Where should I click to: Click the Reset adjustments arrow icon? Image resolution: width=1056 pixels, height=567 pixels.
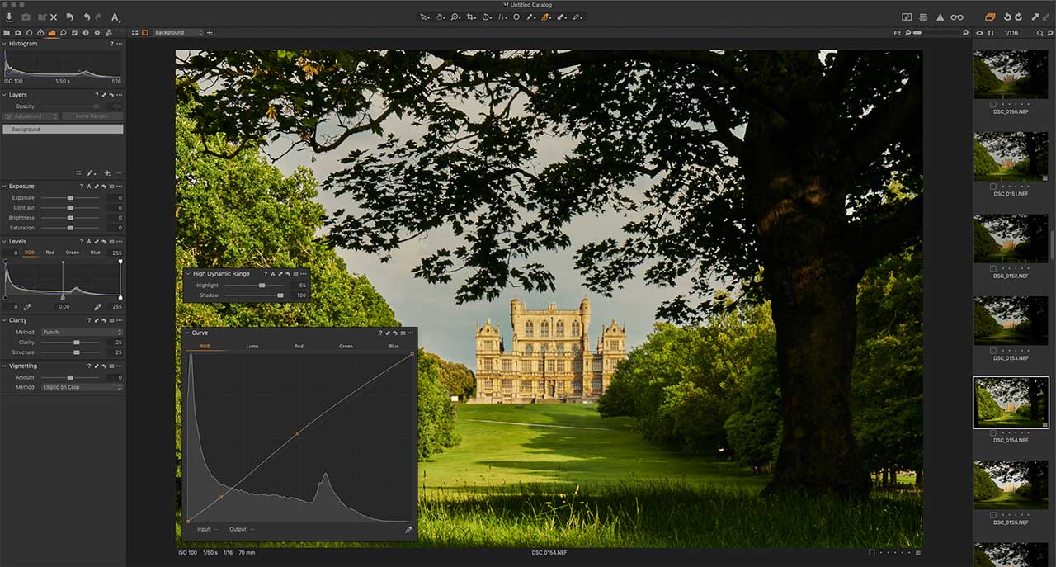point(69,17)
